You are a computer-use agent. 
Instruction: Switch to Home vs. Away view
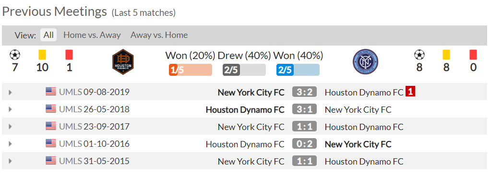pos(92,35)
